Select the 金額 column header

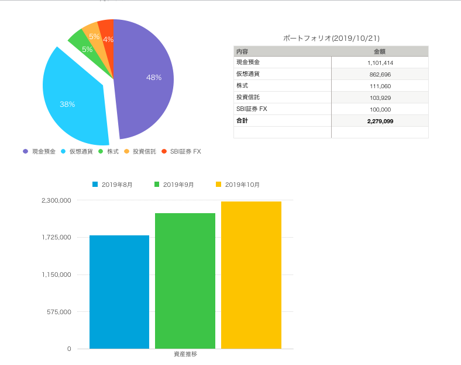tap(380, 51)
